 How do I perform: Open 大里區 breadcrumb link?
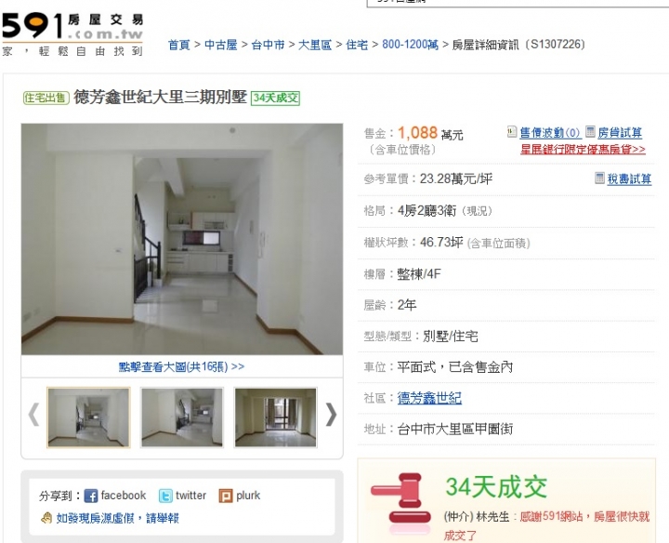tap(315, 45)
